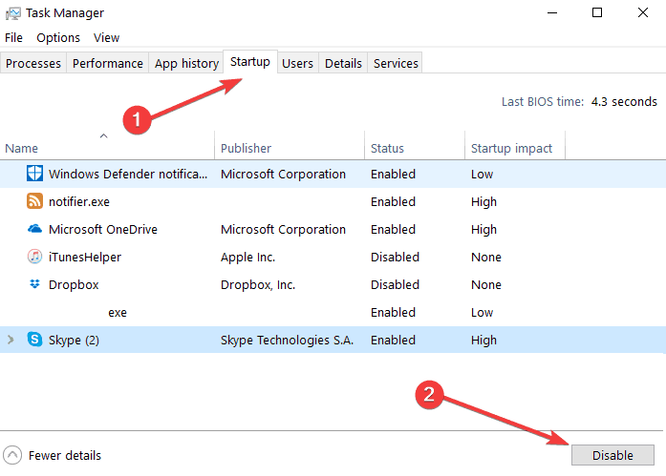Click the Fewer details link
Viewport: 666px width, 476px height.
[x=65, y=455]
